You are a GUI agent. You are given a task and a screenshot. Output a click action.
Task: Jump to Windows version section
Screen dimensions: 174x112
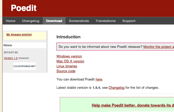pos(69,56)
